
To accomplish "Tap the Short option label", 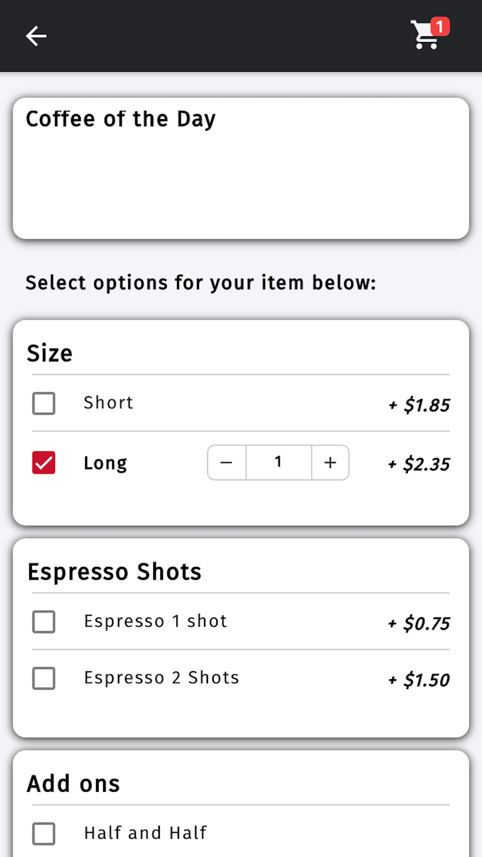I will click(108, 402).
